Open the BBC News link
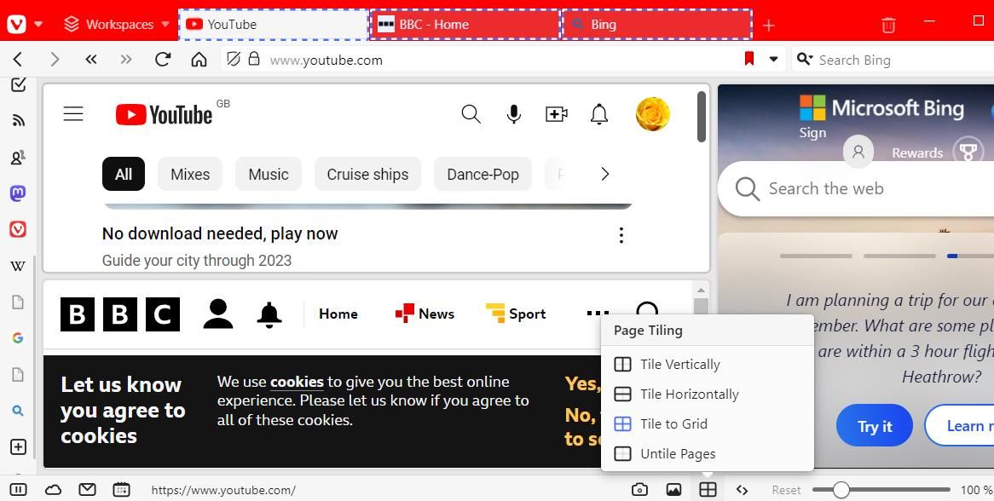 [425, 314]
